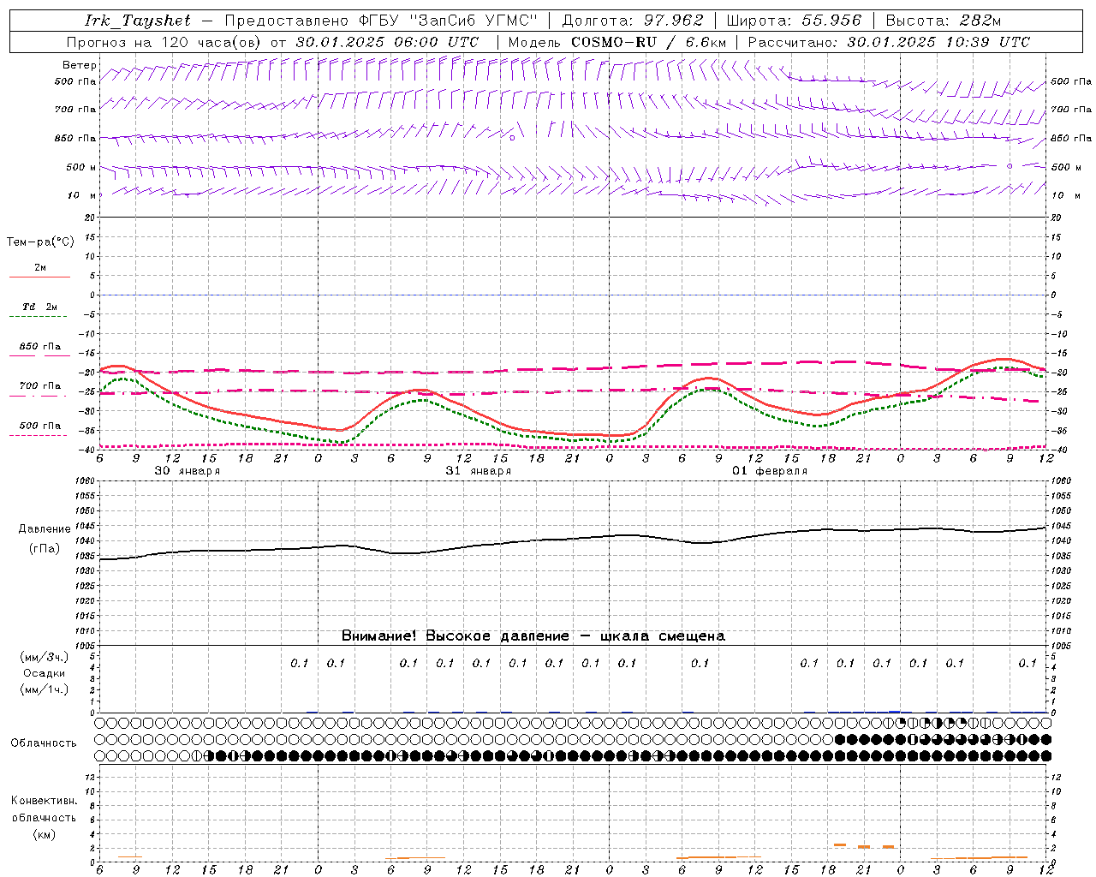Click the 'Ветер' wind panel label
This screenshot has height=877, width=1096.
coord(80,65)
